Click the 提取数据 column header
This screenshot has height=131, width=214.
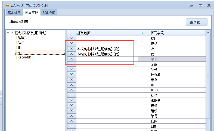coord(107,33)
